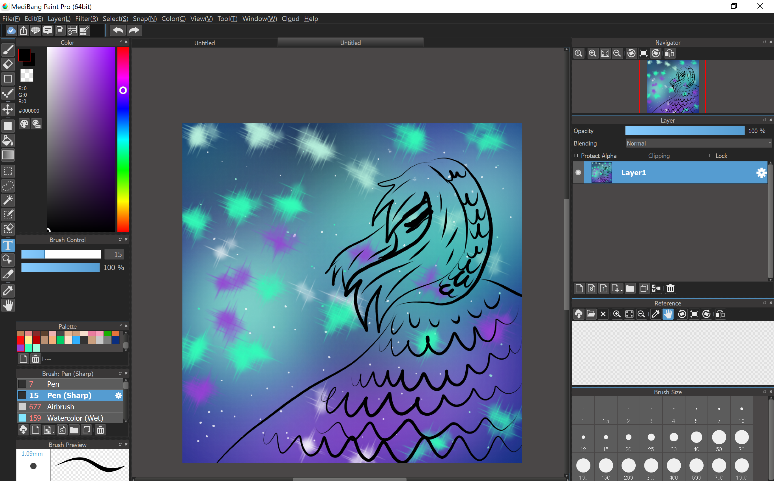Select the Eraser tool
774x481 pixels.
pyautogui.click(x=8, y=64)
